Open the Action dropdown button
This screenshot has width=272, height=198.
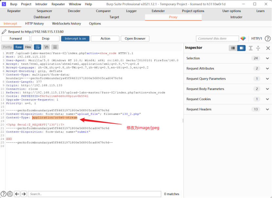coord(105,39)
